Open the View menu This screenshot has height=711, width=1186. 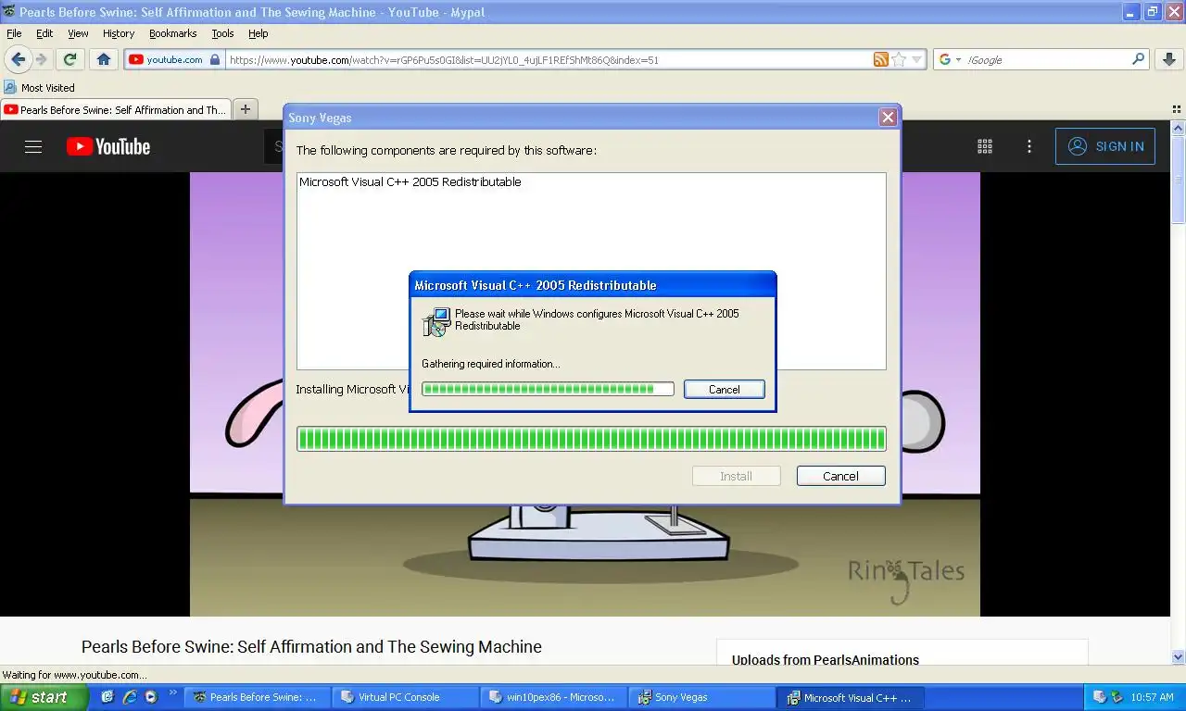(x=78, y=33)
